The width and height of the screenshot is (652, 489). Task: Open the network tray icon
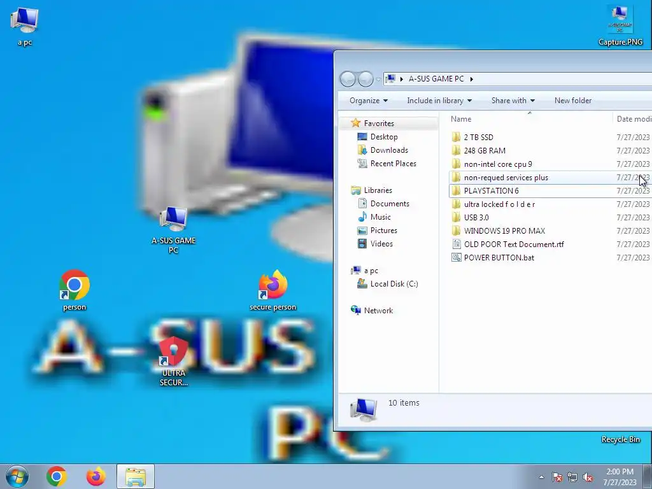[572, 477]
